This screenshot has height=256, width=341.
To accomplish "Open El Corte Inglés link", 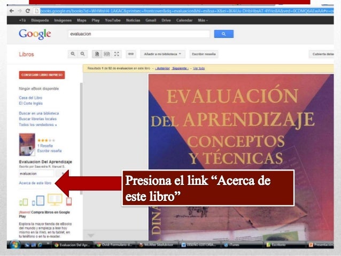I will 30,103.
